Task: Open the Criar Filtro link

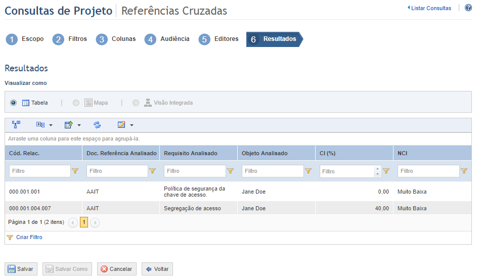Action: click(29, 237)
